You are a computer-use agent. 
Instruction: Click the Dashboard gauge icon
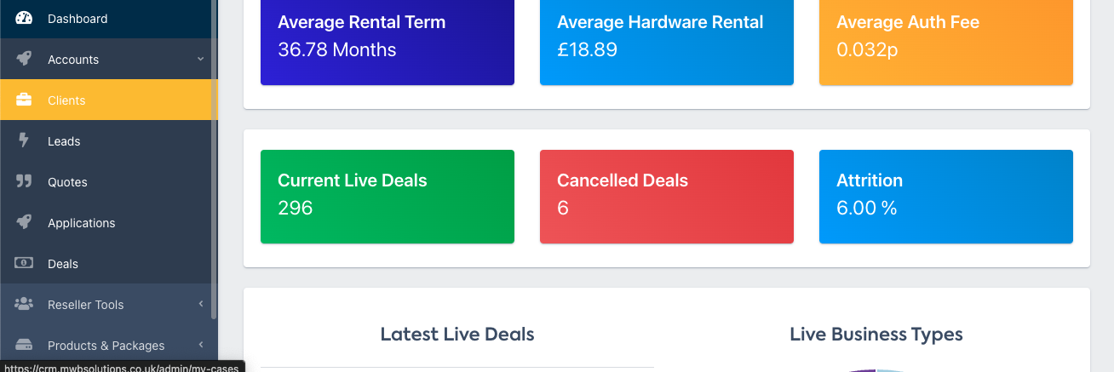pyautogui.click(x=24, y=18)
